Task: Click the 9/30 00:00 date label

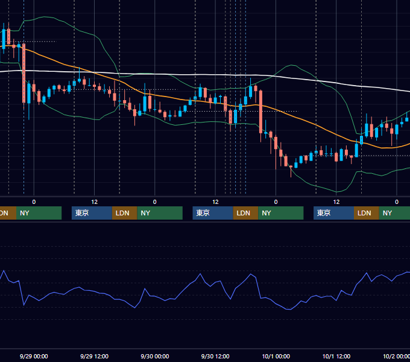Action: (x=155, y=356)
